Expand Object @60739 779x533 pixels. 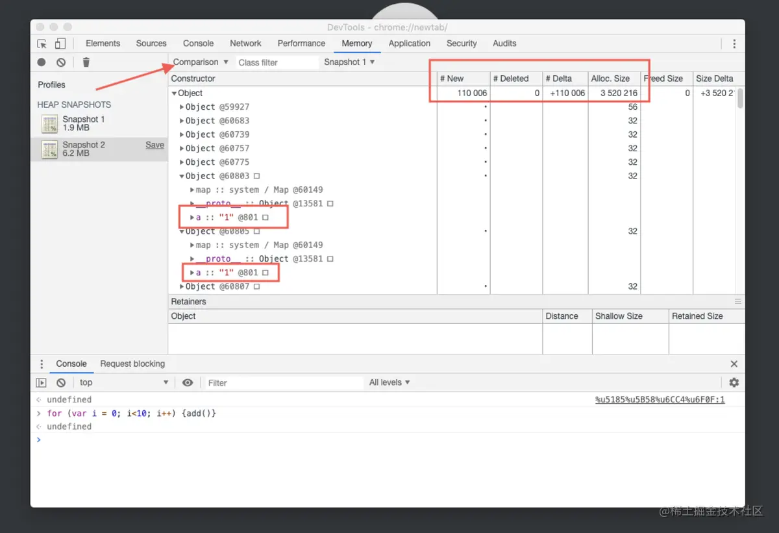pos(182,134)
